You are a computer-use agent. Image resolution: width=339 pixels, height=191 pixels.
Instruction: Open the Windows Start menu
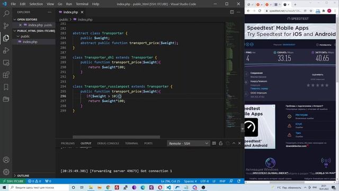(4, 187)
